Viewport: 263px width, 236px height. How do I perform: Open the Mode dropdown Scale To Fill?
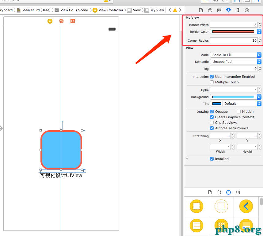tap(235, 55)
